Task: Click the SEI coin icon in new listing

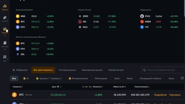Action: (80, 22)
